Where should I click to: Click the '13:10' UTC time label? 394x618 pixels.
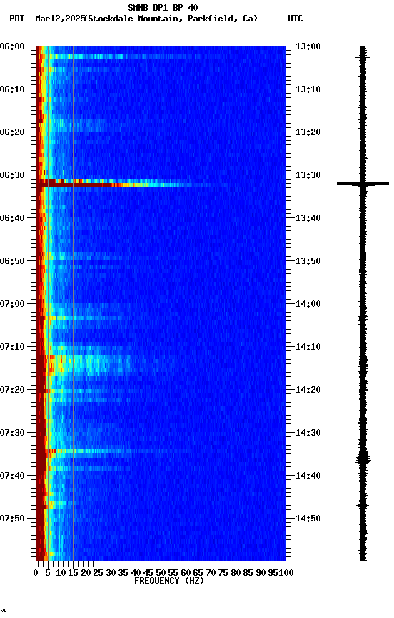tap(308, 89)
